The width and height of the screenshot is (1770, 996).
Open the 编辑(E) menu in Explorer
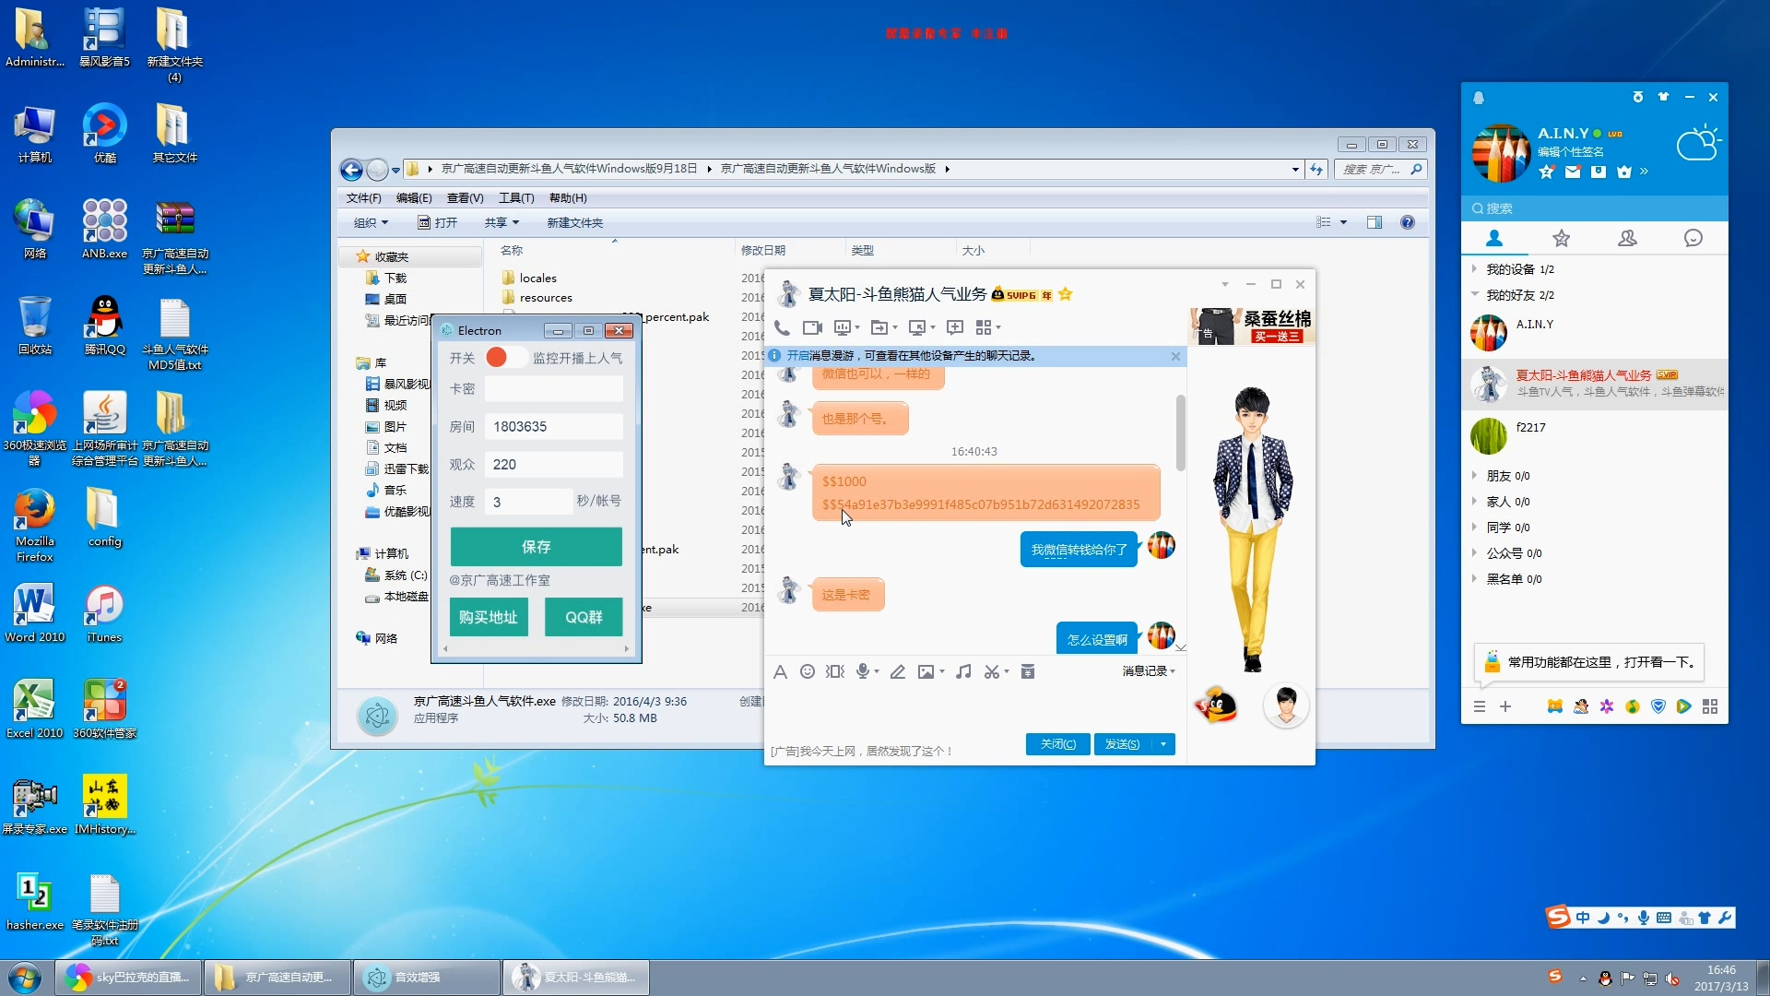click(414, 198)
